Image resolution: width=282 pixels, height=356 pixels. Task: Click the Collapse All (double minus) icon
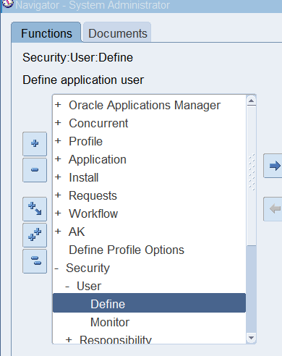(x=35, y=261)
